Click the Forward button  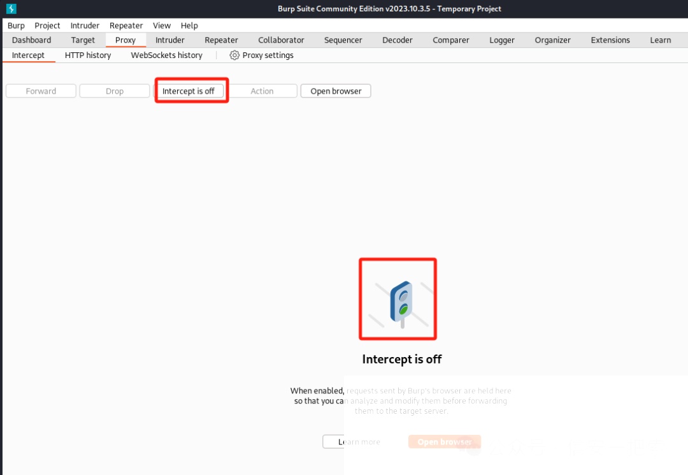[x=41, y=91]
